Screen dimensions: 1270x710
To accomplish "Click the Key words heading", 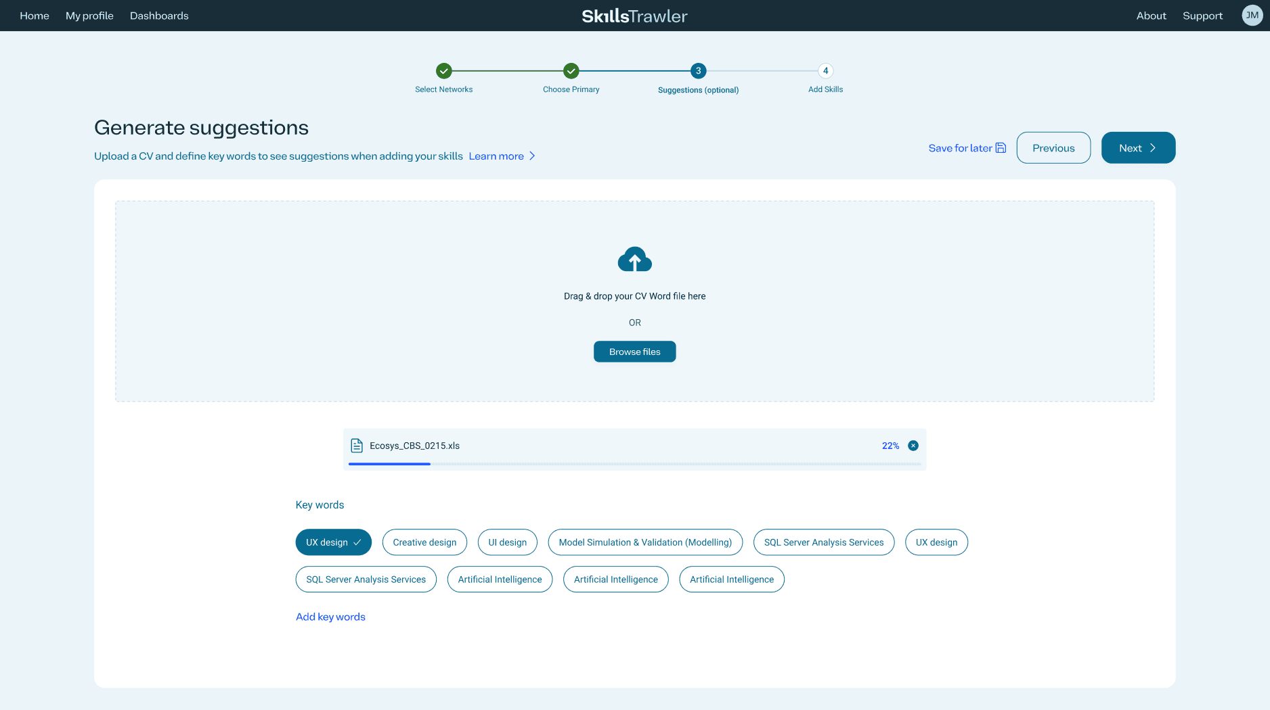I will click(320, 505).
